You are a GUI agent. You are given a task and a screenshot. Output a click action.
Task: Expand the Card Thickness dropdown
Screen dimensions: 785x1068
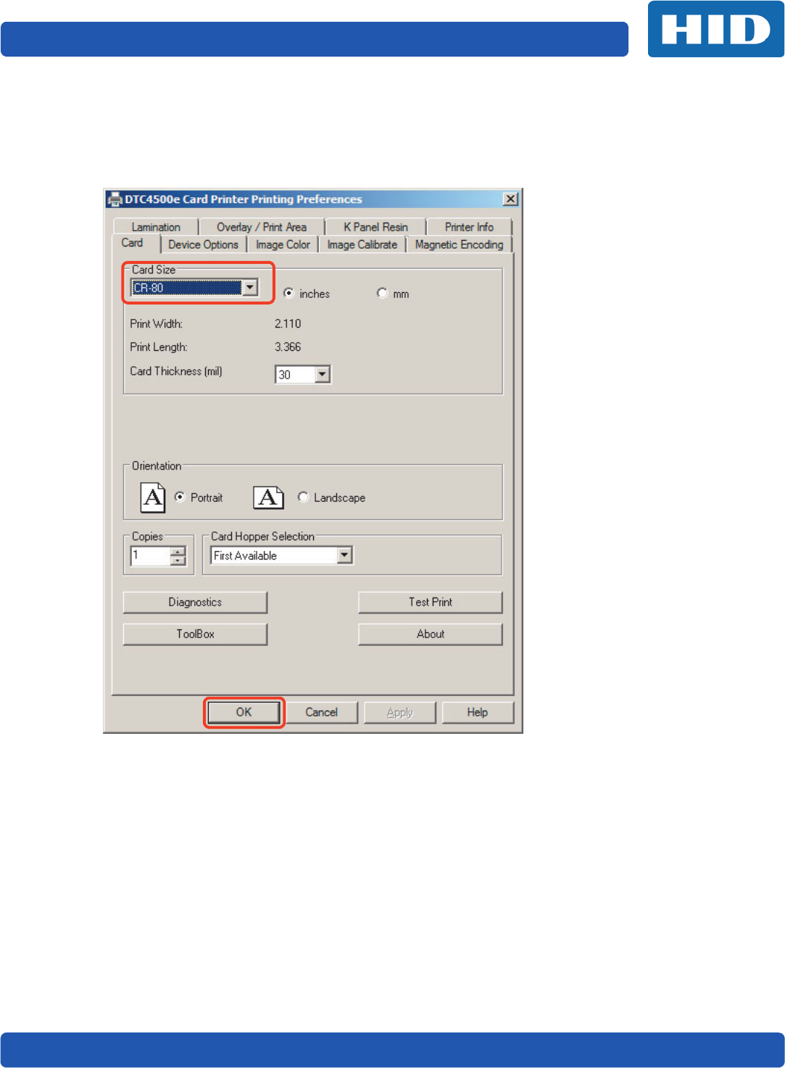tap(323, 375)
